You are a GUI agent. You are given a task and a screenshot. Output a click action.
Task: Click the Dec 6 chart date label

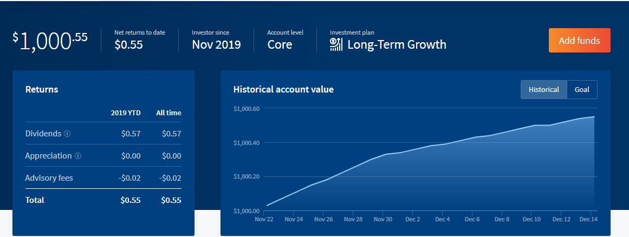coord(472,220)
